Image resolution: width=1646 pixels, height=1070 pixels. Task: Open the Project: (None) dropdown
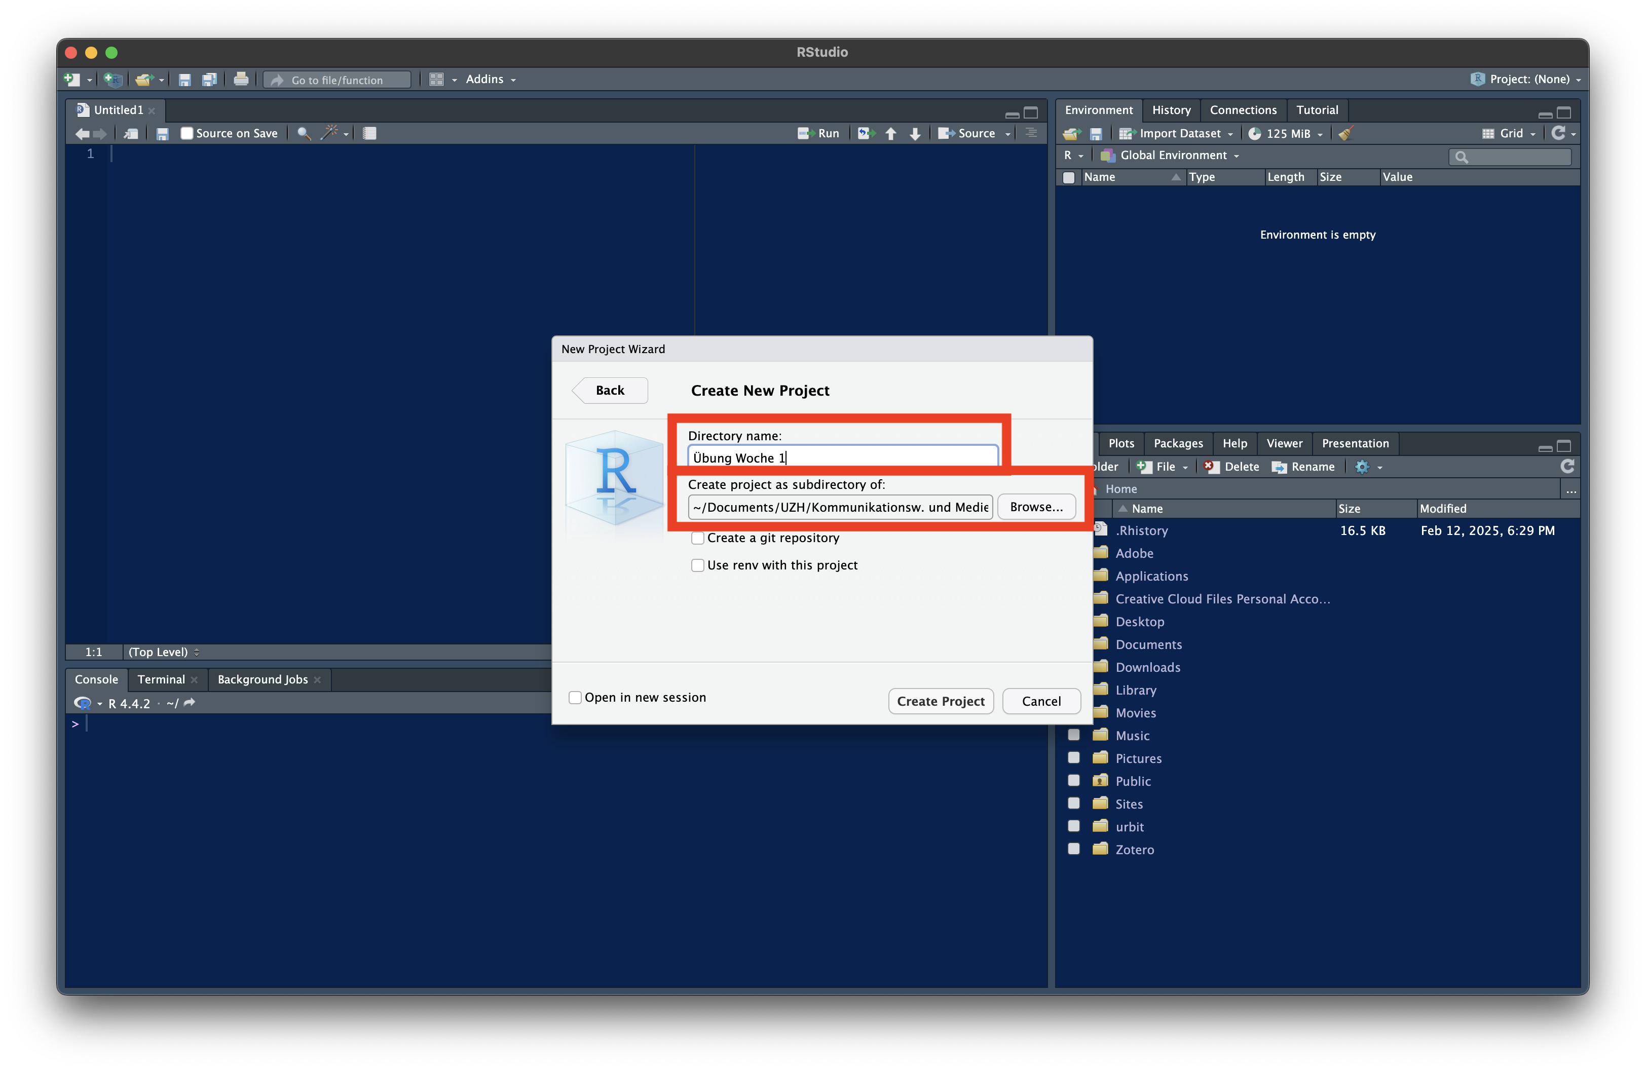tap(1527, 80)
